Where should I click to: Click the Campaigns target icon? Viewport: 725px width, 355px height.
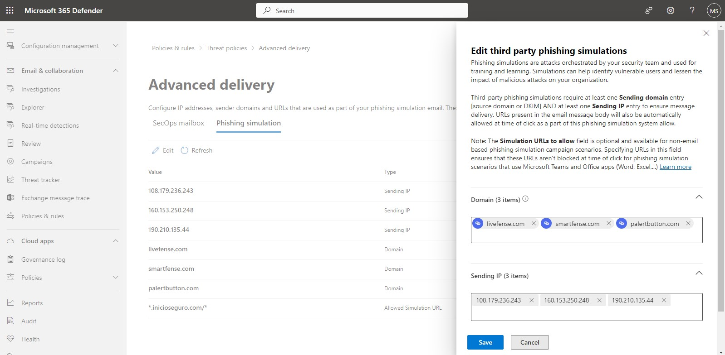10,162
